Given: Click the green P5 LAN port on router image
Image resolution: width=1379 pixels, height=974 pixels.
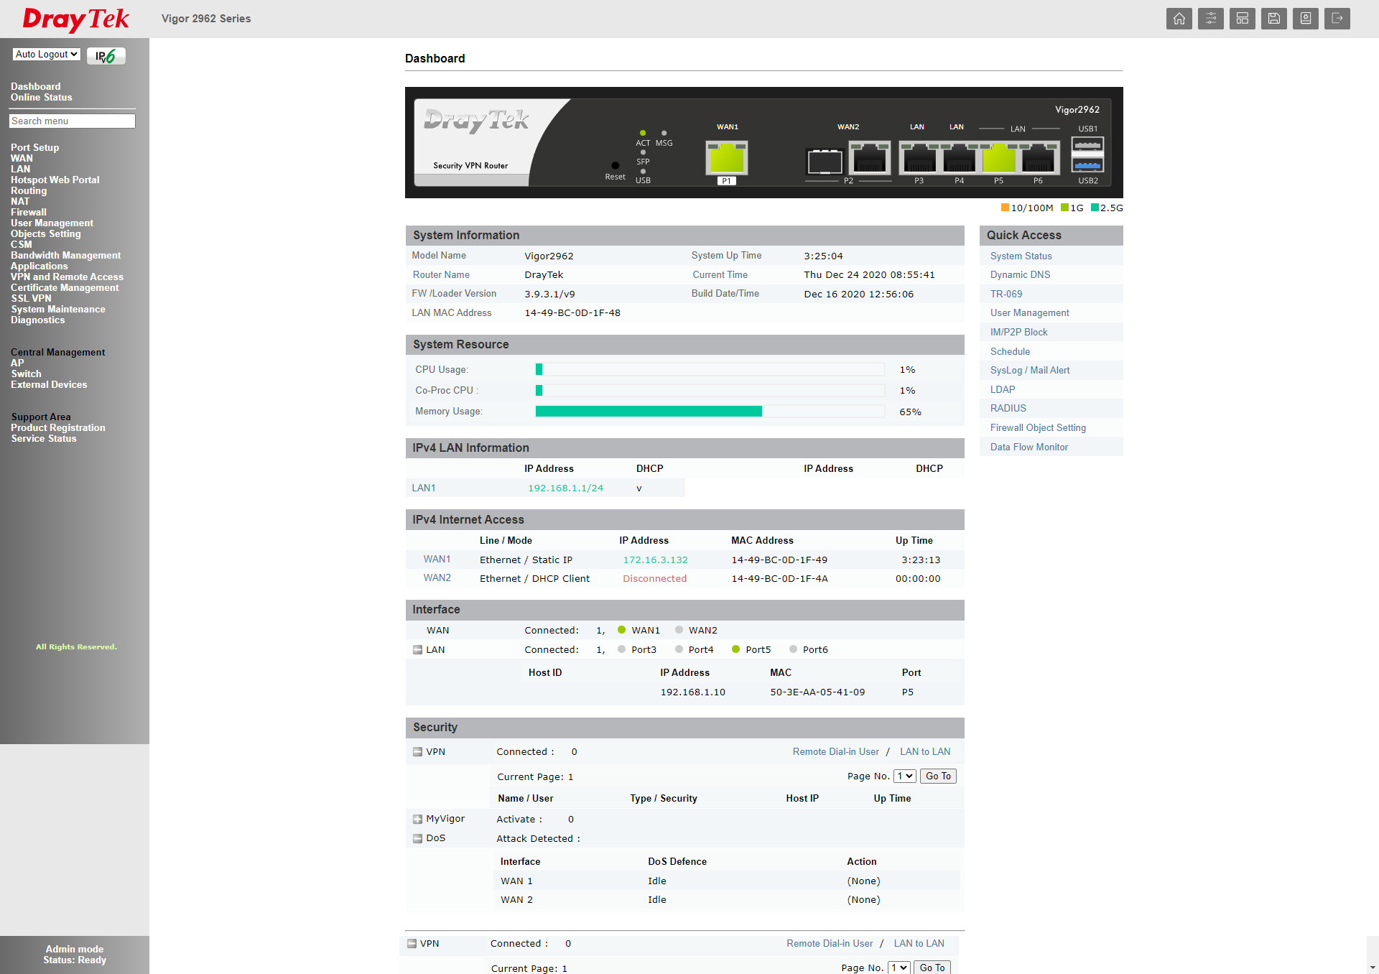Looking at the screenshot, I should 998,157.
